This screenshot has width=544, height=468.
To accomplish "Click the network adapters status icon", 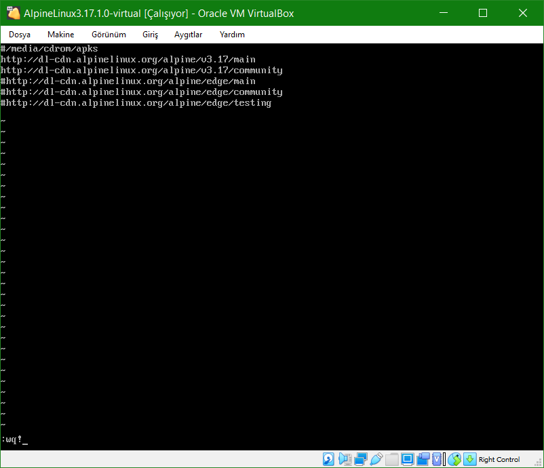I will tap(361, 459).
